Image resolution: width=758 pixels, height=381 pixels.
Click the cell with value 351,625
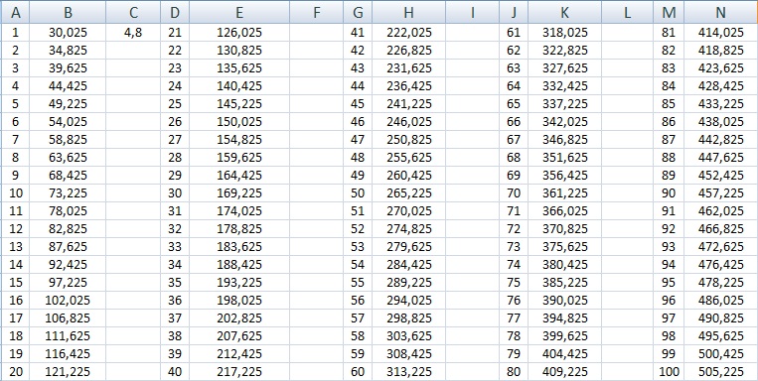(564, 158)
